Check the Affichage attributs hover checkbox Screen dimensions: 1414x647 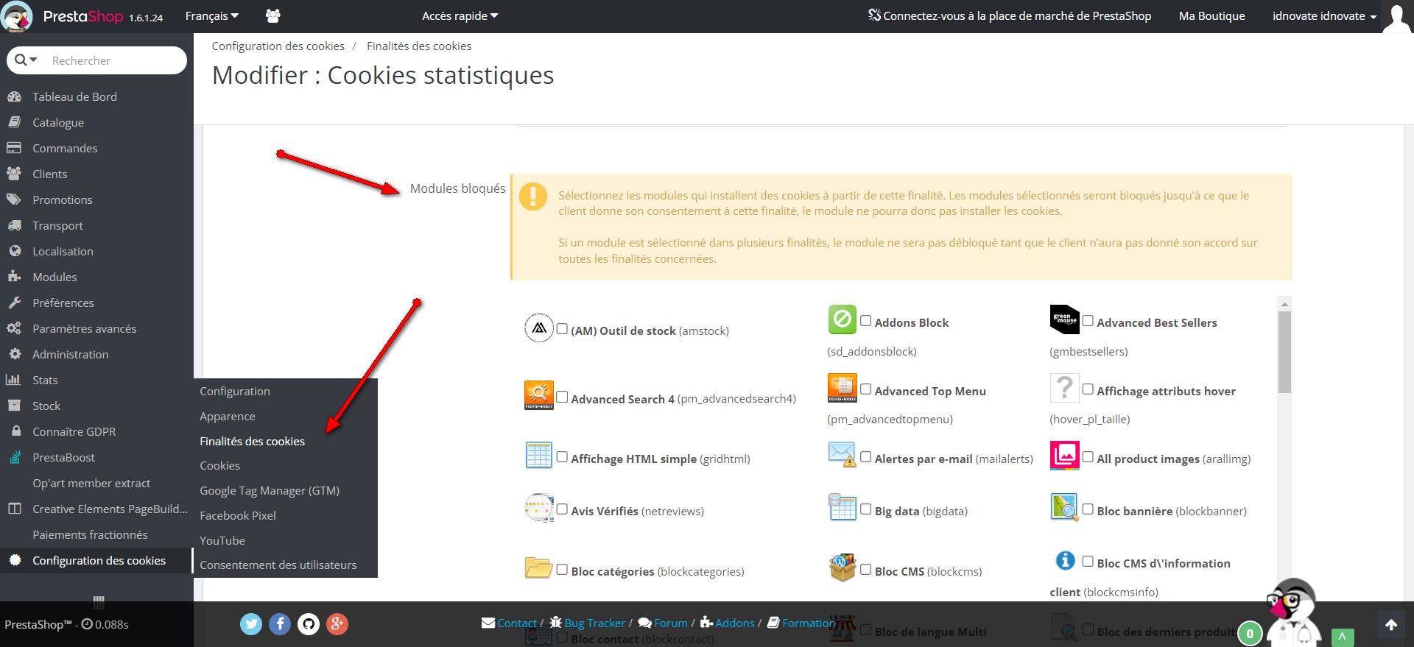[1088, 389]
